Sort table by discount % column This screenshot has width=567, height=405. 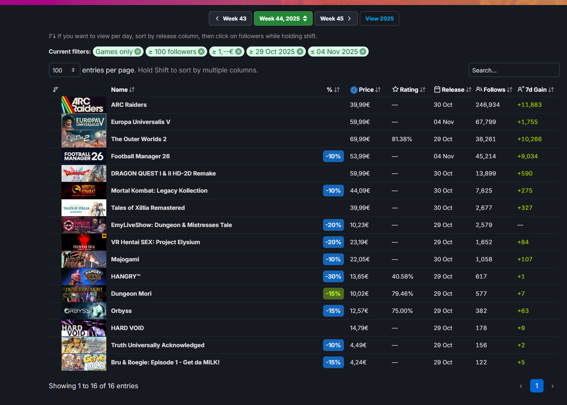[333, 90]
